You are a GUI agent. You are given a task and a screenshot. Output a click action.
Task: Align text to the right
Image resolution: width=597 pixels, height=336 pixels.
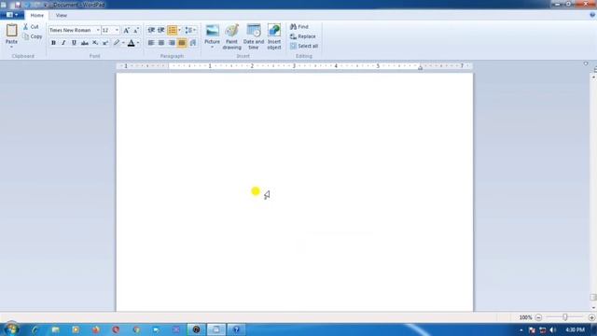tap(172, 43)
